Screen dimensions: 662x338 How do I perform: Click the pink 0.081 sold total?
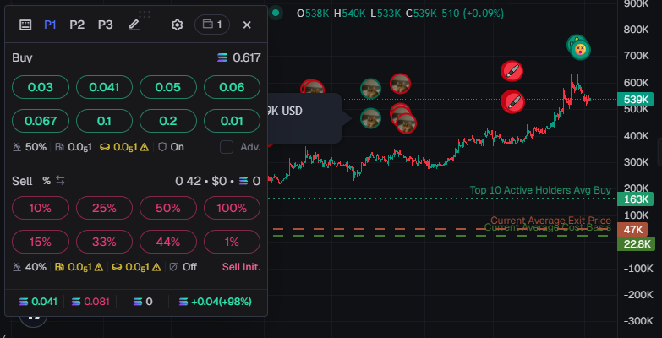coord(90,302)
